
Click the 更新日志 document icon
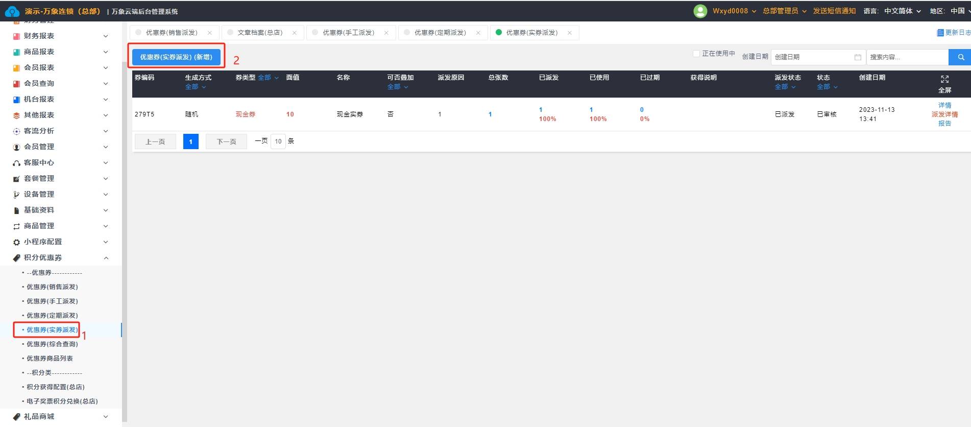(940, 33)
